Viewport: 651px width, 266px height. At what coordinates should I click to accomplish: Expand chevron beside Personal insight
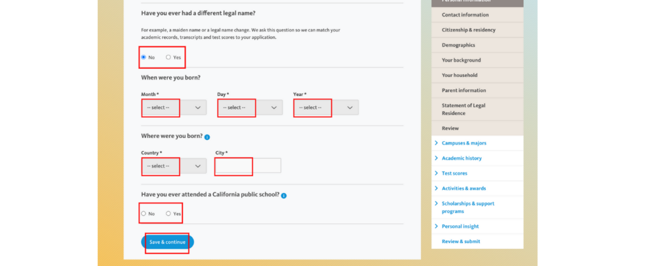tap(436, 226)
